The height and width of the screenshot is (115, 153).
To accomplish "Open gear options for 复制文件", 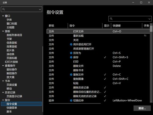I will click(x=71, y=75).
